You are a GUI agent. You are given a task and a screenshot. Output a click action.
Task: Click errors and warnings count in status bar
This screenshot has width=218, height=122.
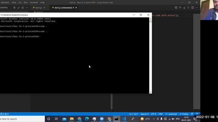[x=4, y=114]
